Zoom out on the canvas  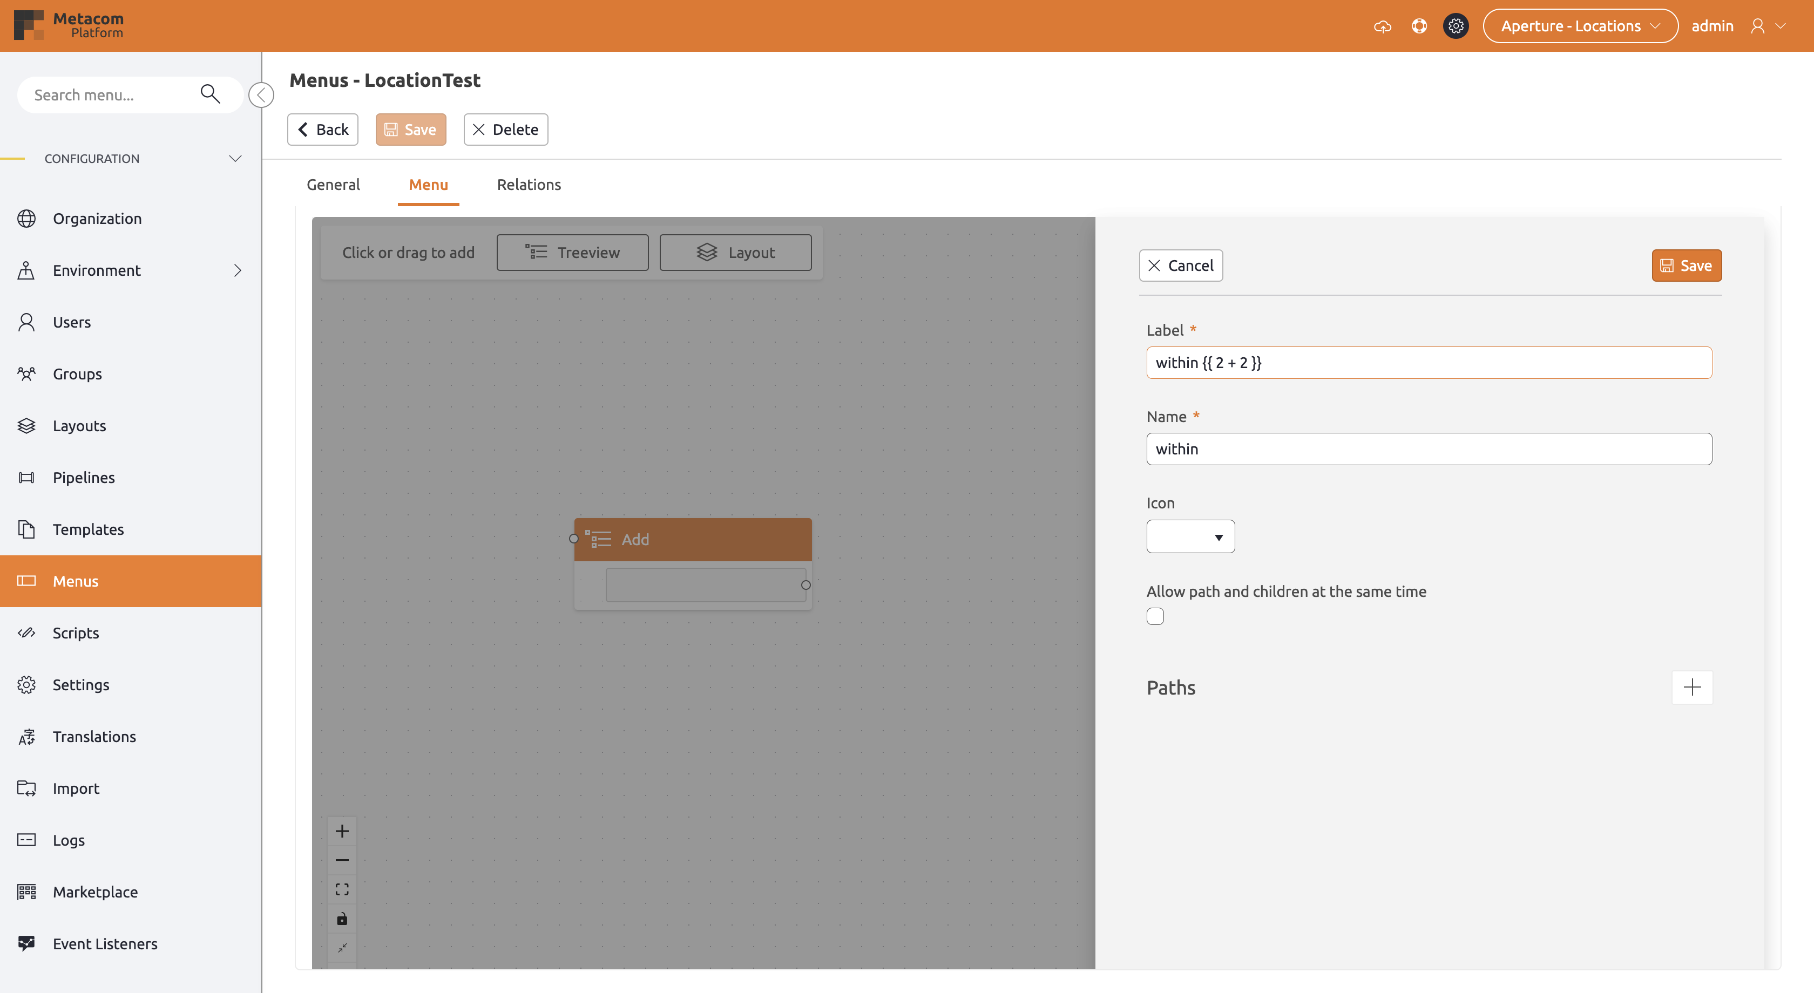pos(342,860)
